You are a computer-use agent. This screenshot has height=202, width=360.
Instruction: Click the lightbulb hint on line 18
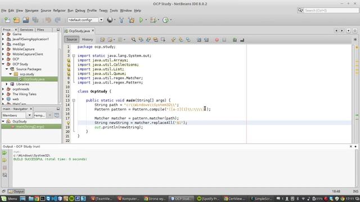click(x=68, y=123)
